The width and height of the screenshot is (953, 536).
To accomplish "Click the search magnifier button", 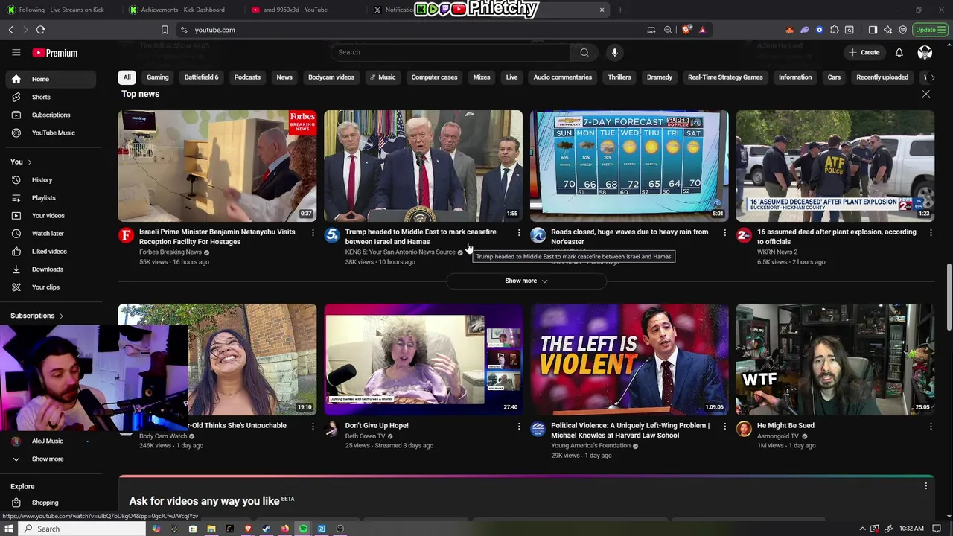I will (584, 52).
